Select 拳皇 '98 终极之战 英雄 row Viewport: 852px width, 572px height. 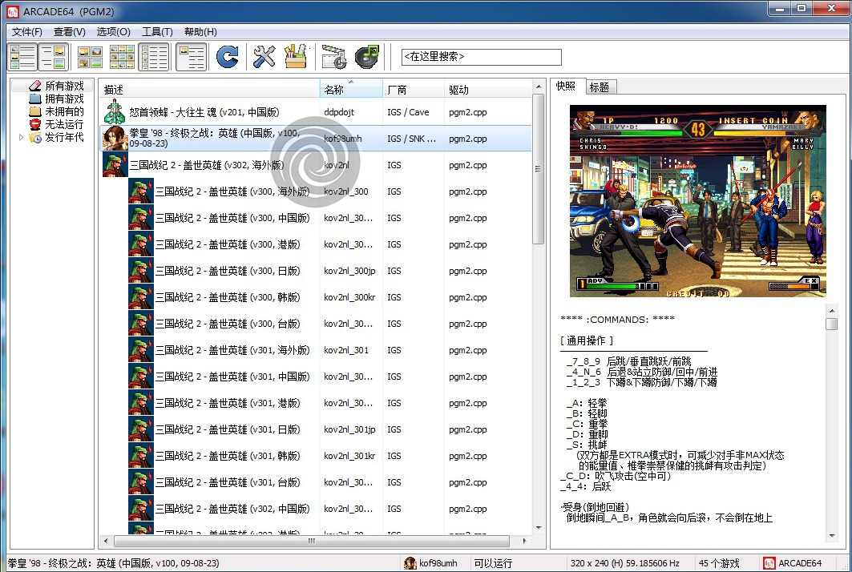pos(315,139)
